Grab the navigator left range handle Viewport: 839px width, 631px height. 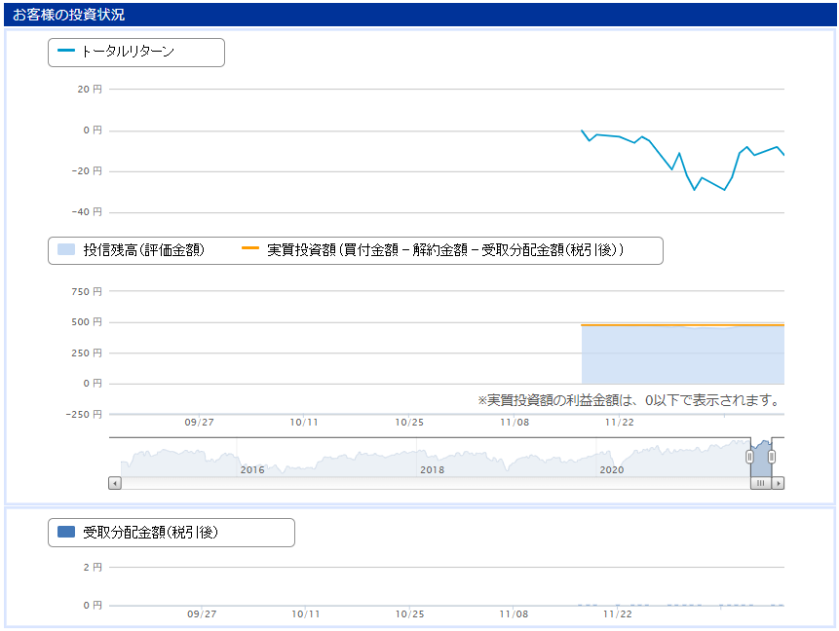click(749, 457)
